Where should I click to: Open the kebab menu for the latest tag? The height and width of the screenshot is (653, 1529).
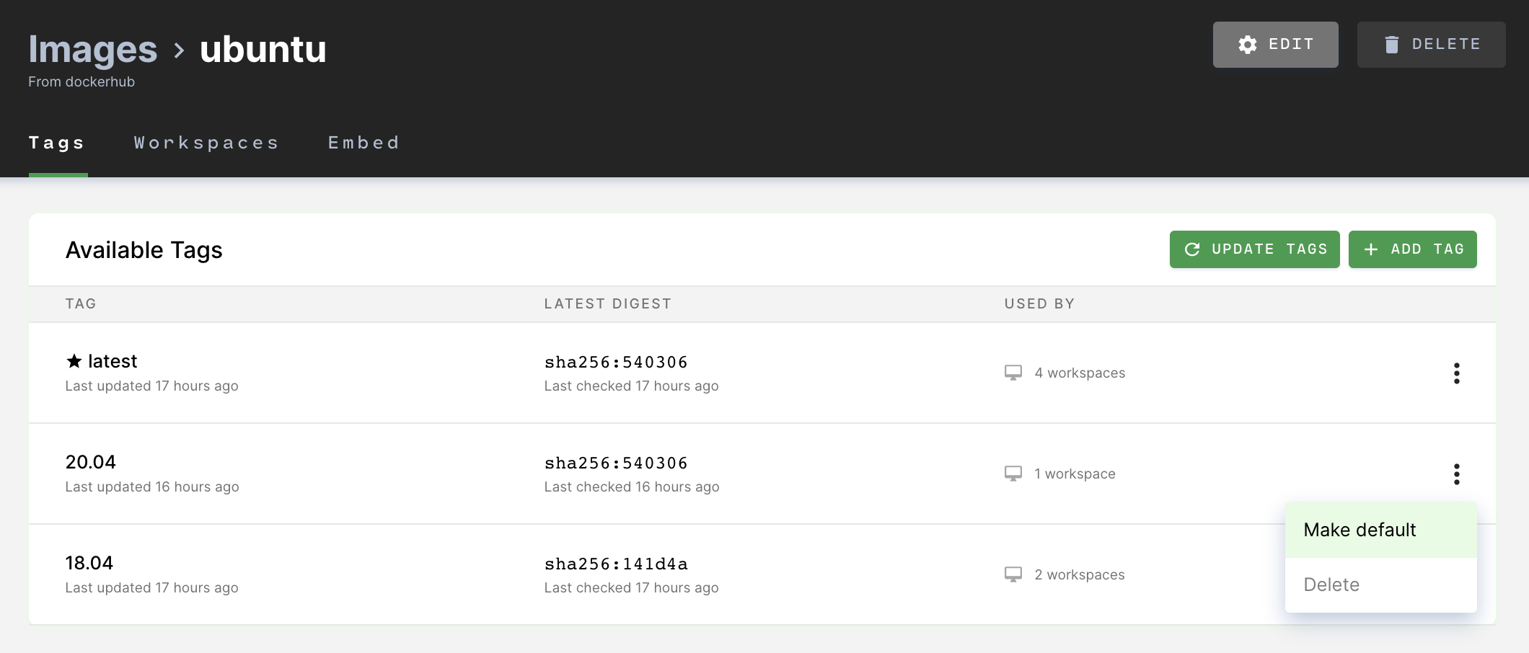(x=1457, y=373)
